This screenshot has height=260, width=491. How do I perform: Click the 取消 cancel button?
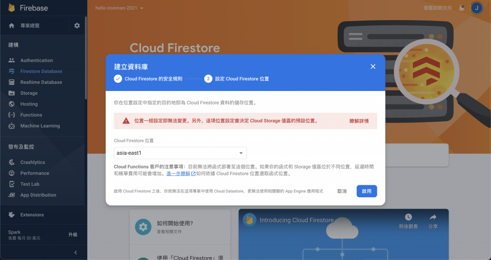(341, 191)
